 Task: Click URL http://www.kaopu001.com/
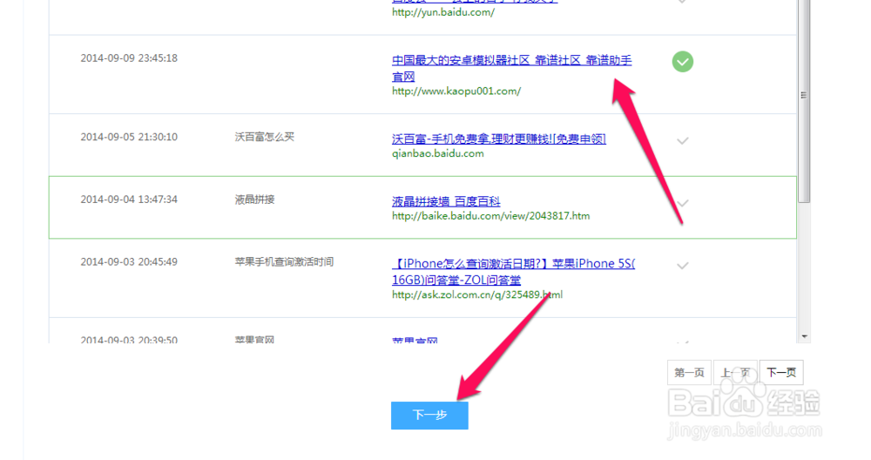(x=456, y=91)
